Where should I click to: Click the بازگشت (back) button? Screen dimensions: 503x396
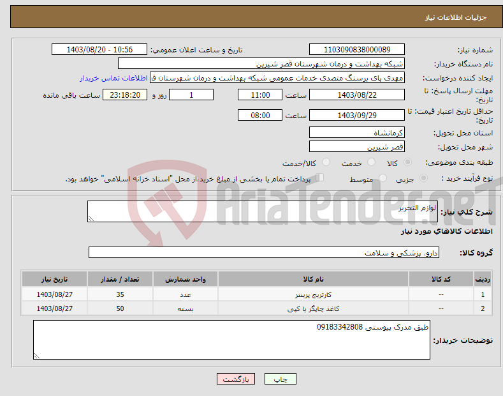[x=236, y=379]
